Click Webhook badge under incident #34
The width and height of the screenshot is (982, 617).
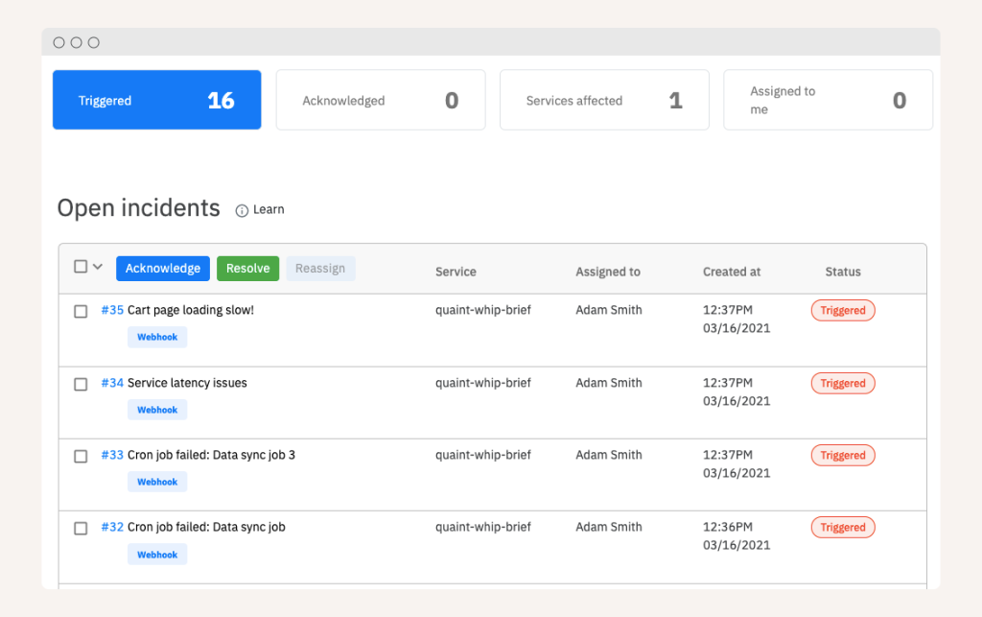point(157,410)
